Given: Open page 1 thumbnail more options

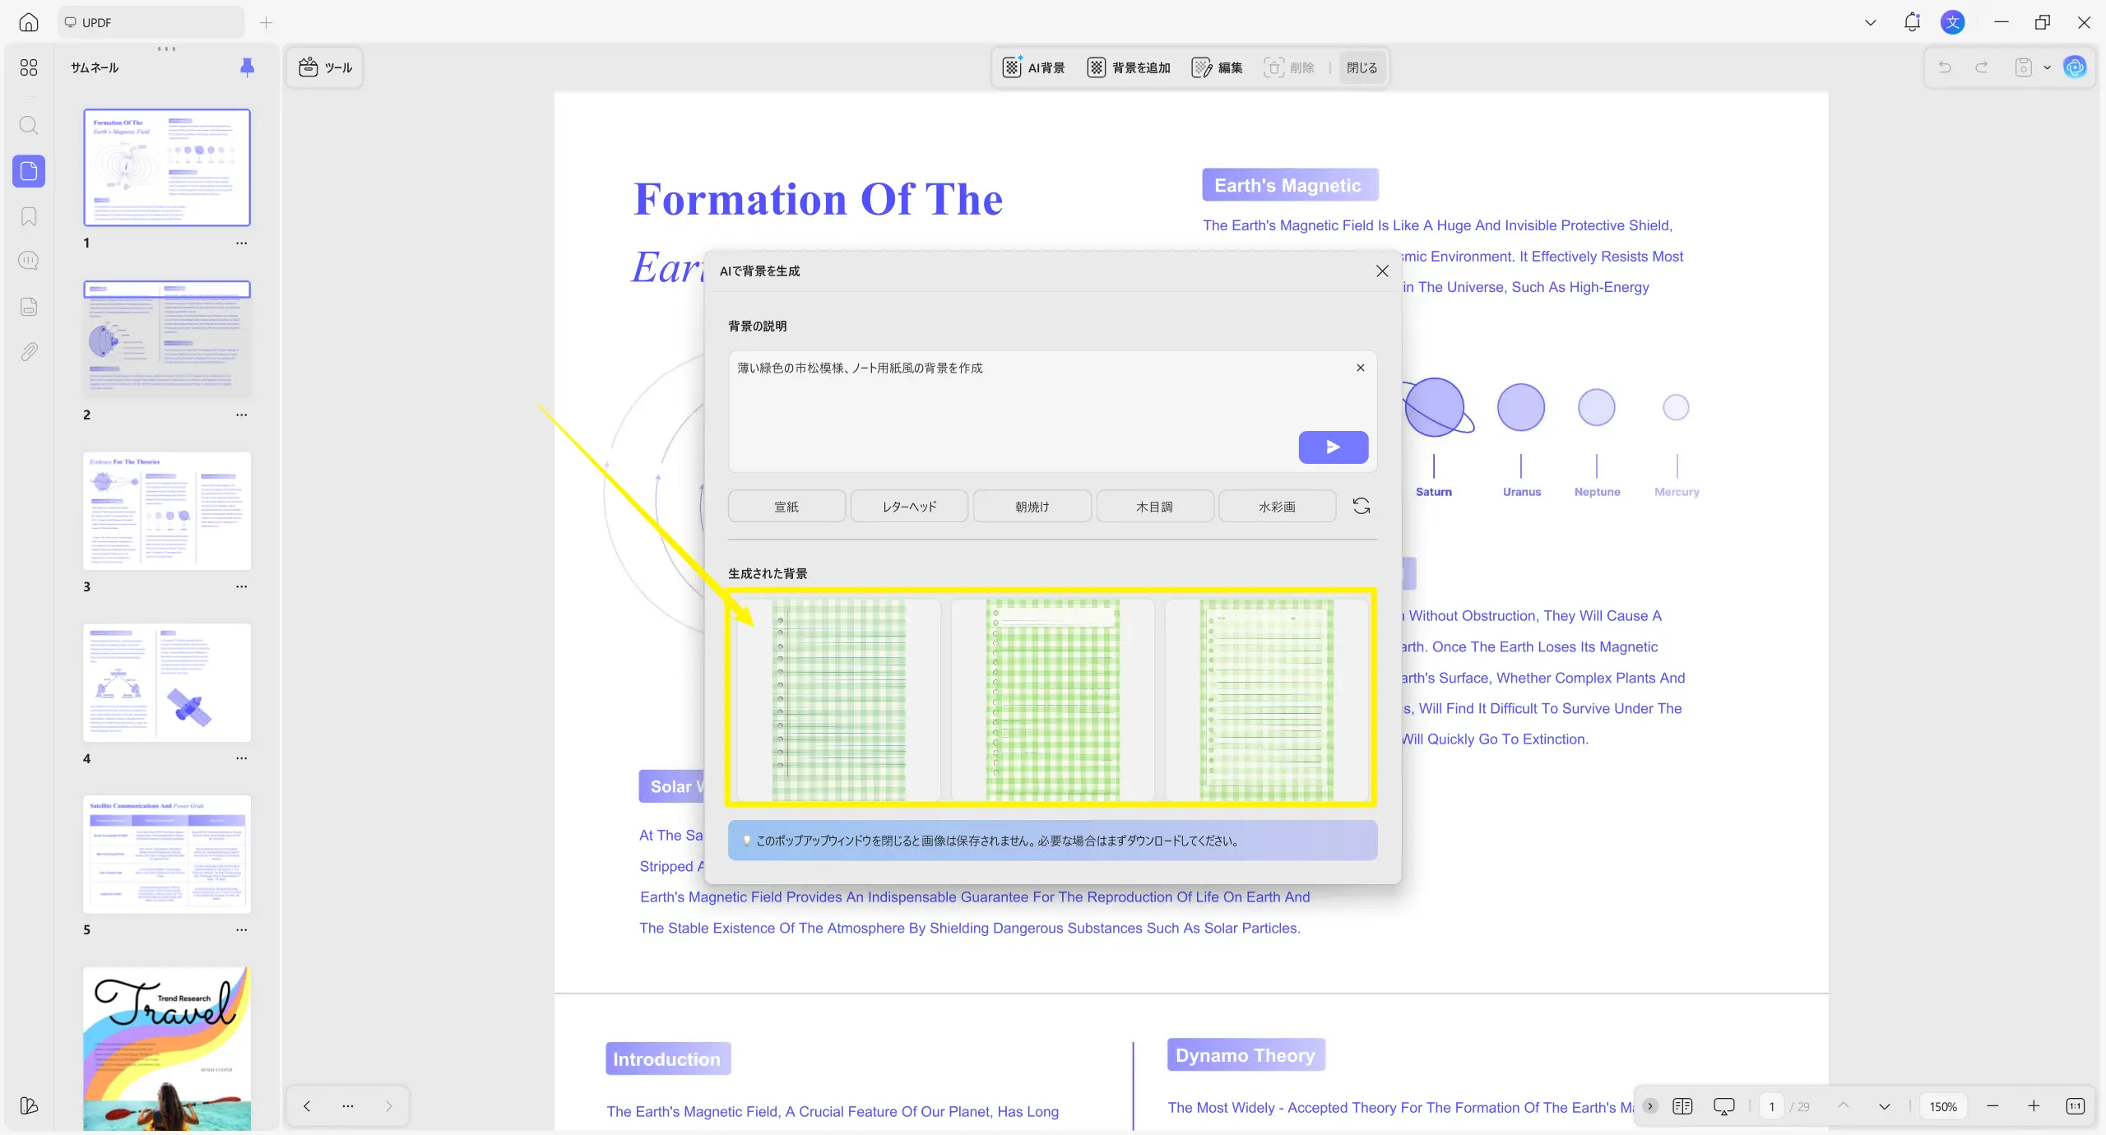Looking at the screenshot, I should point(241,243).
